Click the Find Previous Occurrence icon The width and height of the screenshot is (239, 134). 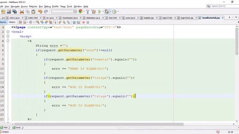42,22
